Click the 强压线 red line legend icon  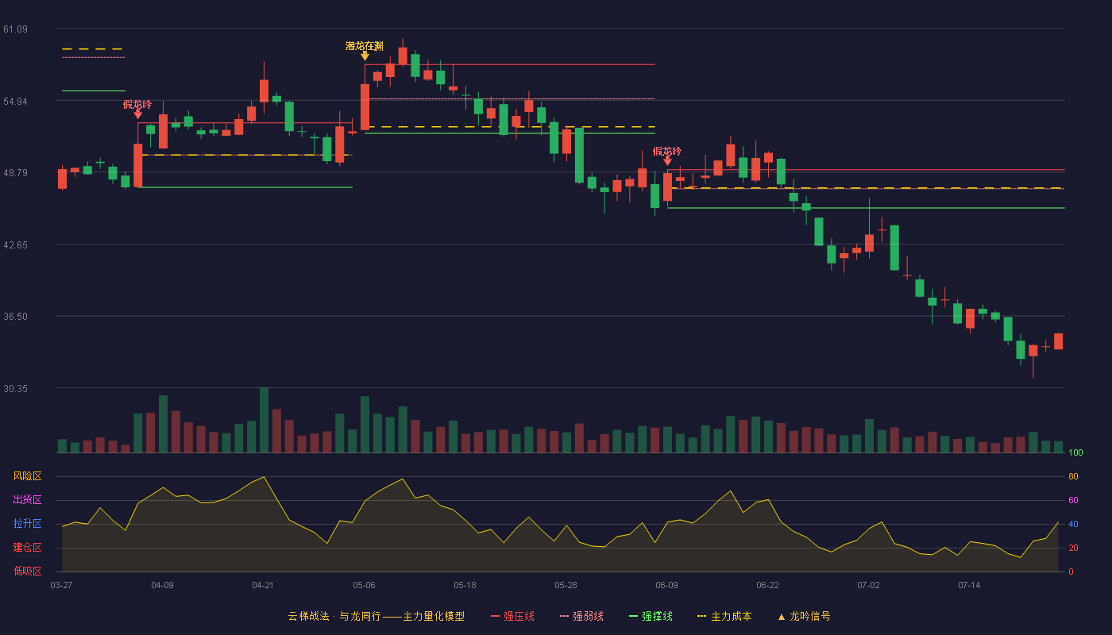[x=495, y=617]
